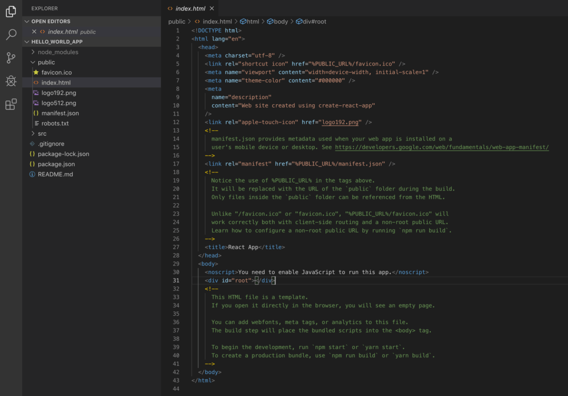Click line number 31 in the editor gutter

pos(177,280)
